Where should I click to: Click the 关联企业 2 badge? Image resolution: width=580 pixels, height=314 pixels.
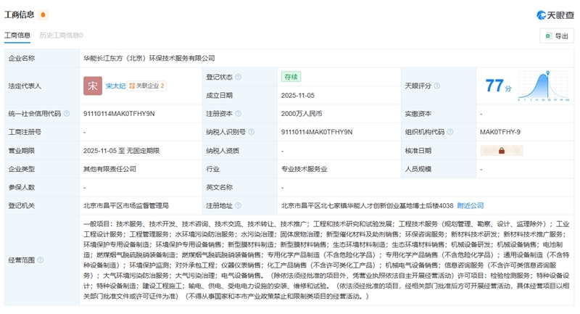click(147, 86)
